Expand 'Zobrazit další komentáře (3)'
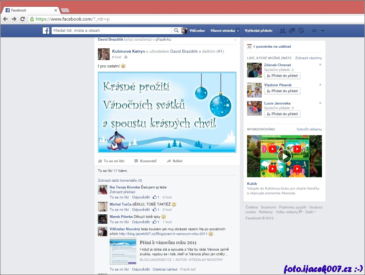Image resolution: width=365 pixels, height=275 pixels. (120, 180)
